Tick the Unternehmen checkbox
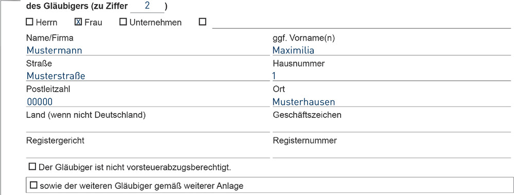 click(123, 22)
